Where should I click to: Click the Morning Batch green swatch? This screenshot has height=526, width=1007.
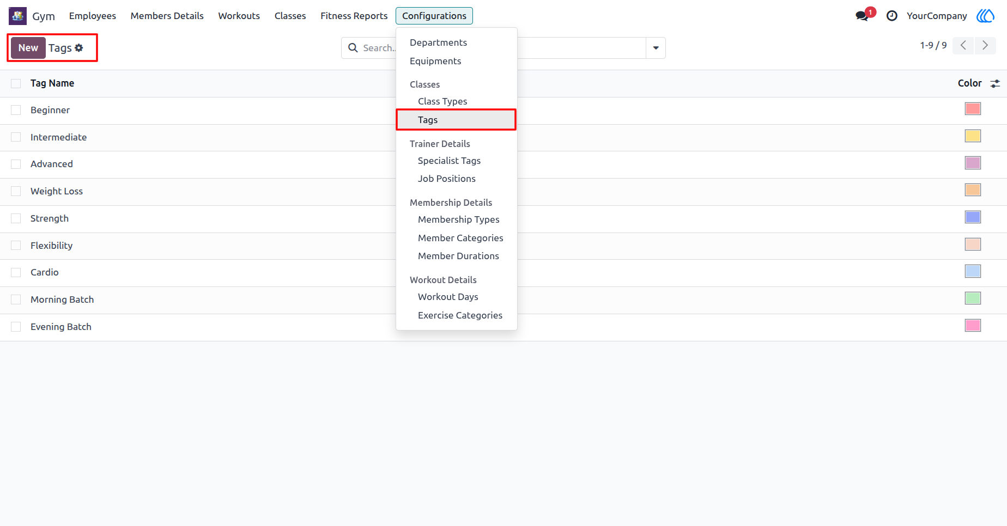pyautogui.click(x=973, y=298)
